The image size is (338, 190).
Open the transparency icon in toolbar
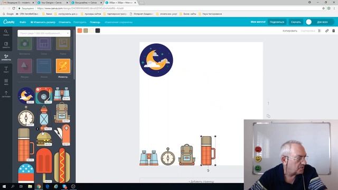pos(320,31)
